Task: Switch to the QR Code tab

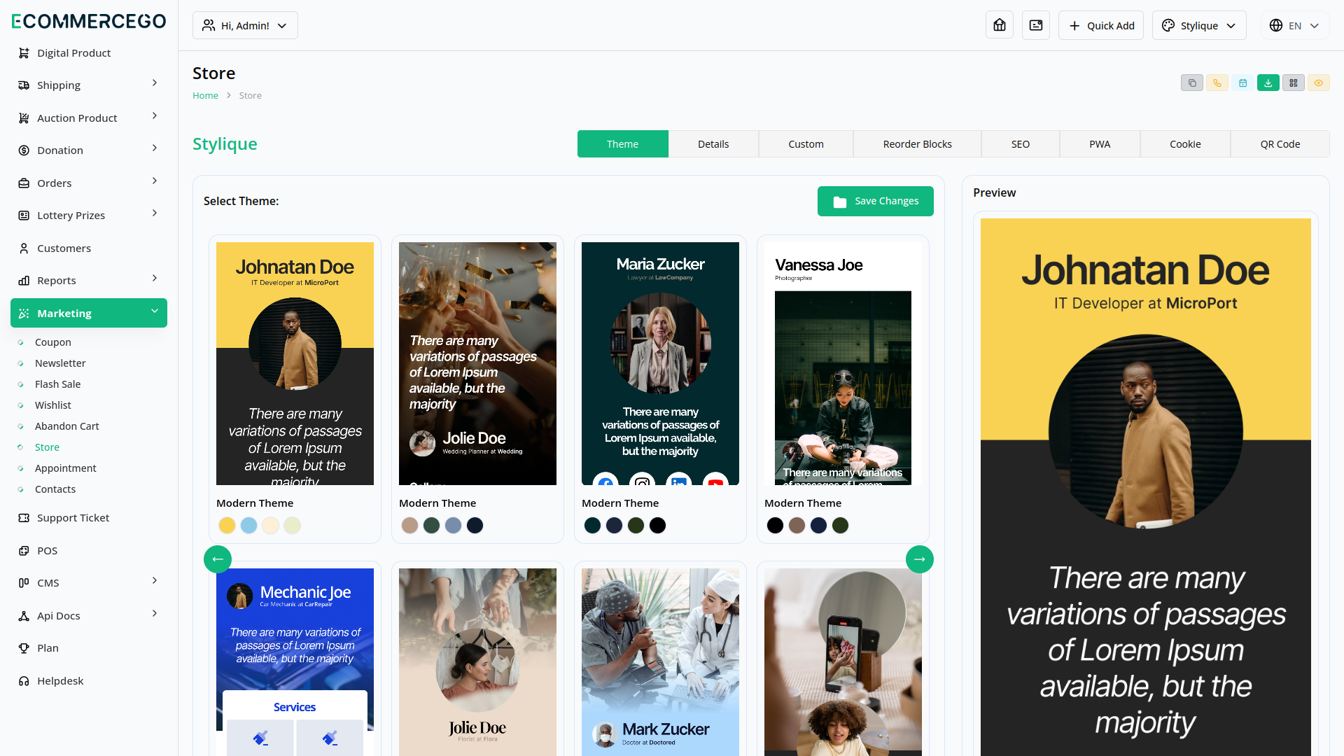Action: tap(1280, 143)
